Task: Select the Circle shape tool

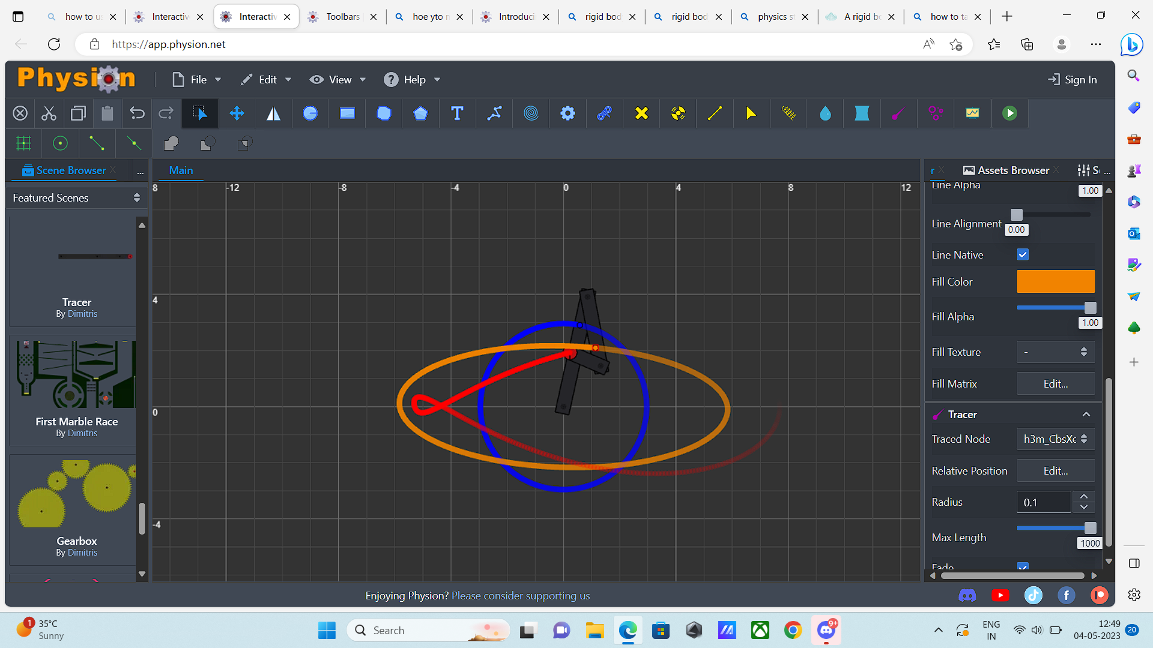Action: [310, 113]
